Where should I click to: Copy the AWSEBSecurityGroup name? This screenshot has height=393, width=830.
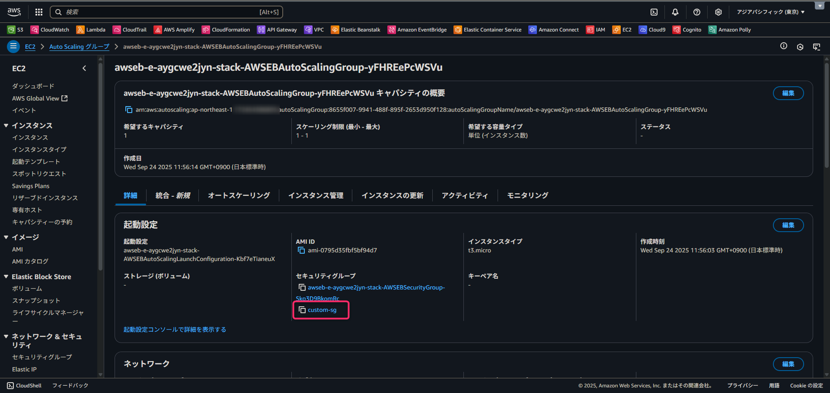302,287
